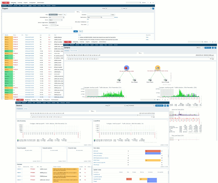218x183 pixels.
Task: Open Configuration menu in Screens window
Action: pos(94,42)
